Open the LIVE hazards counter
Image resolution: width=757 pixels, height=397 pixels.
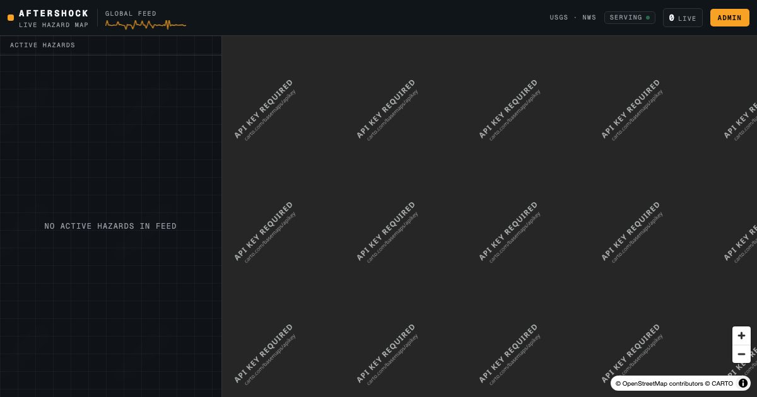[683, 18]
